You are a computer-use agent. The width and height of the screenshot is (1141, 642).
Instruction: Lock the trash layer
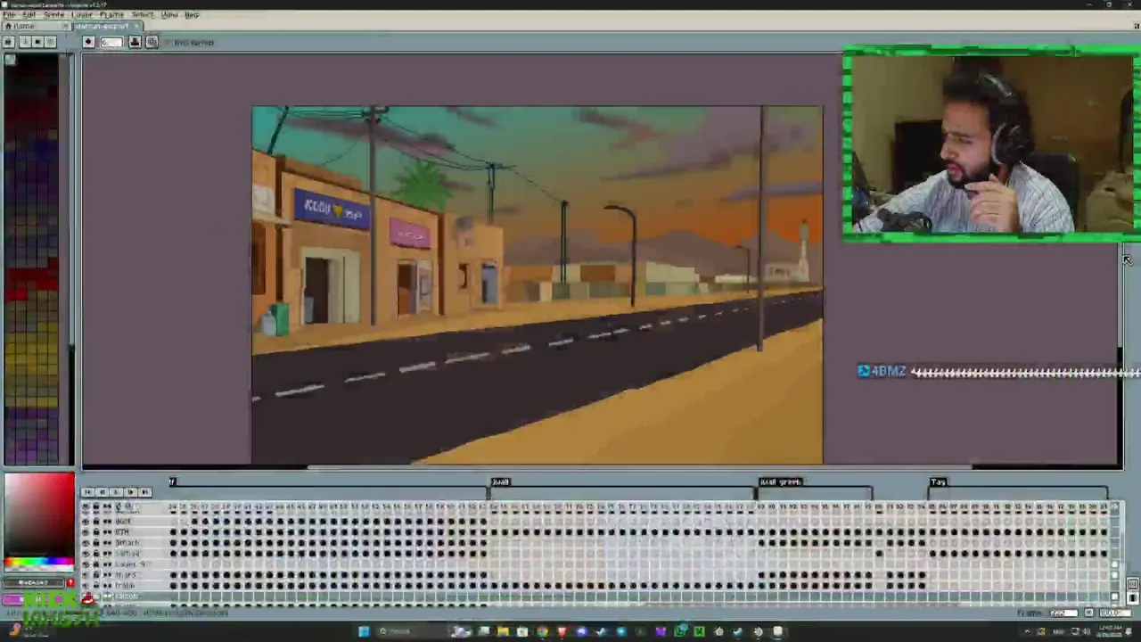coord(97,586)
